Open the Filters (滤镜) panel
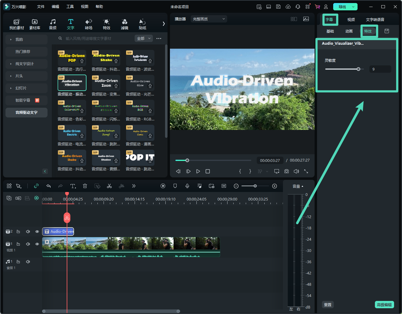 tap(125, 24)
